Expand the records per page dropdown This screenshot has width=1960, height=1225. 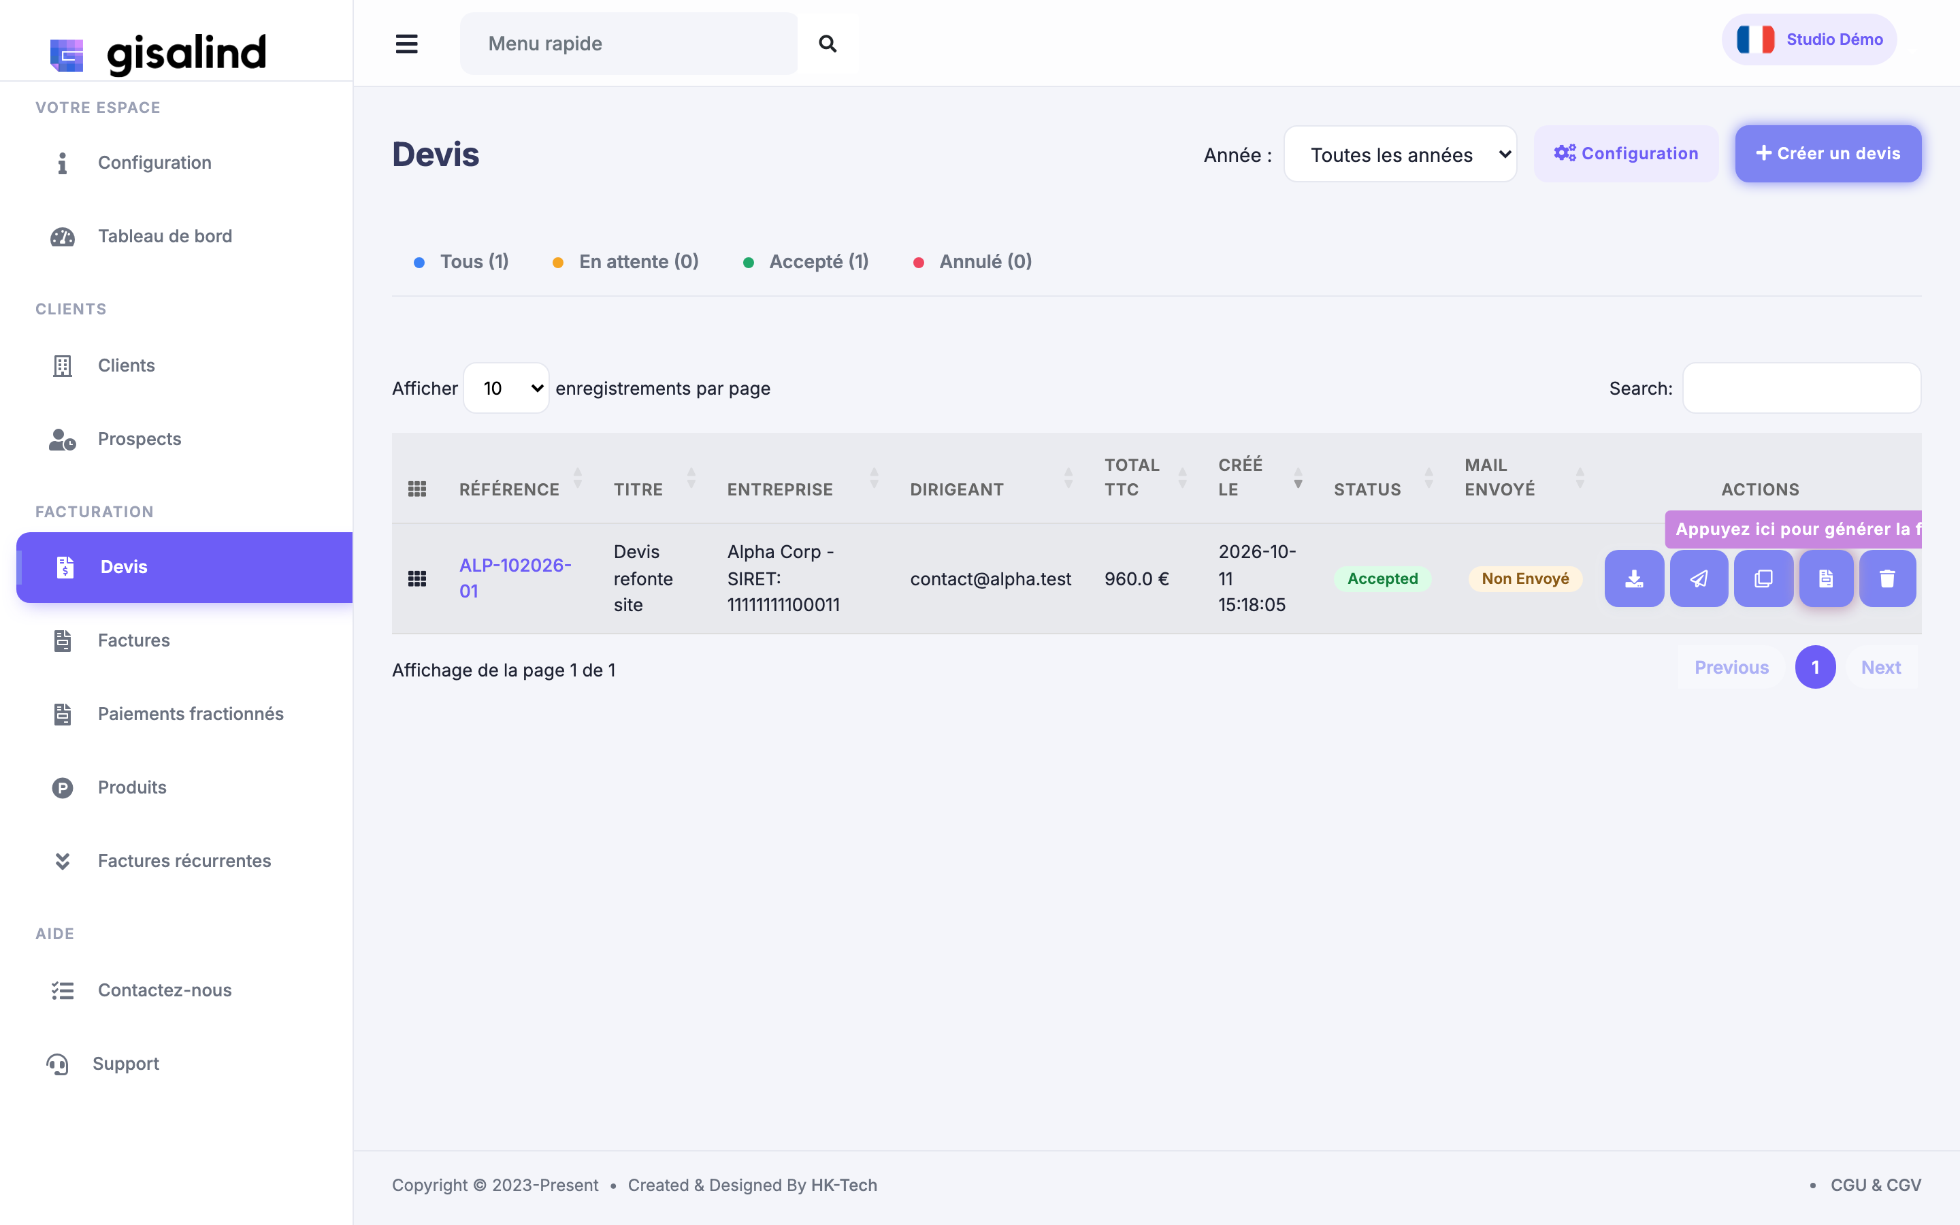pos(506,388)
